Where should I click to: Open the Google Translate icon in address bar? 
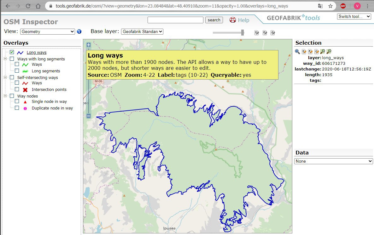click(x=320, y=6)
